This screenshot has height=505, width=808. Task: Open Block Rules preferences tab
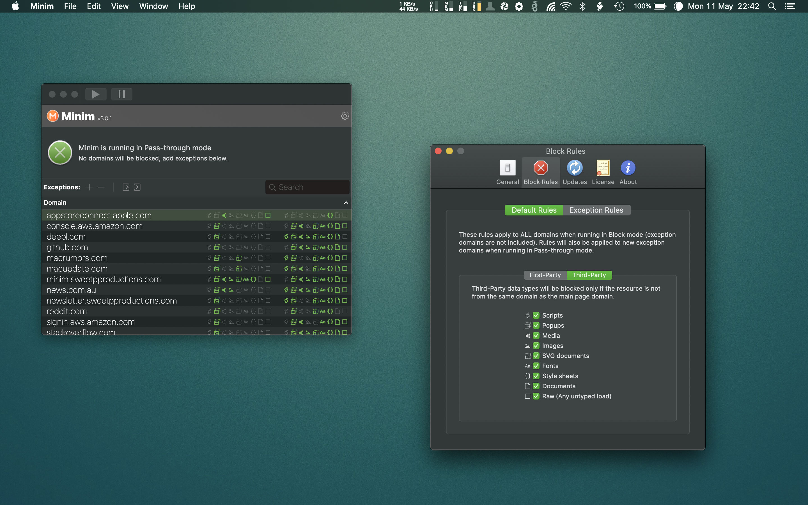pos(541,172)
